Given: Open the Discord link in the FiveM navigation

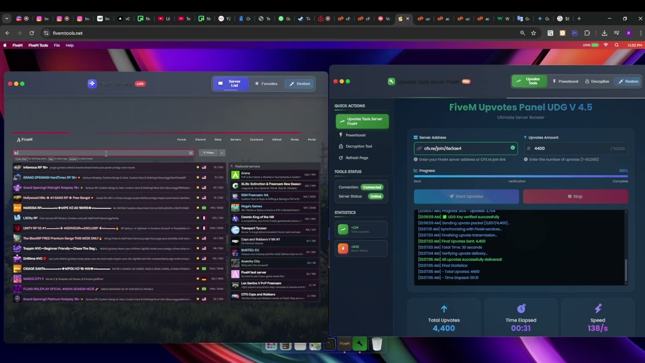Looking at the screenshot, I should (200, 140).
